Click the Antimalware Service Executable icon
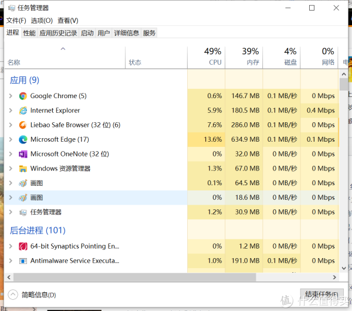 (23, 261)
